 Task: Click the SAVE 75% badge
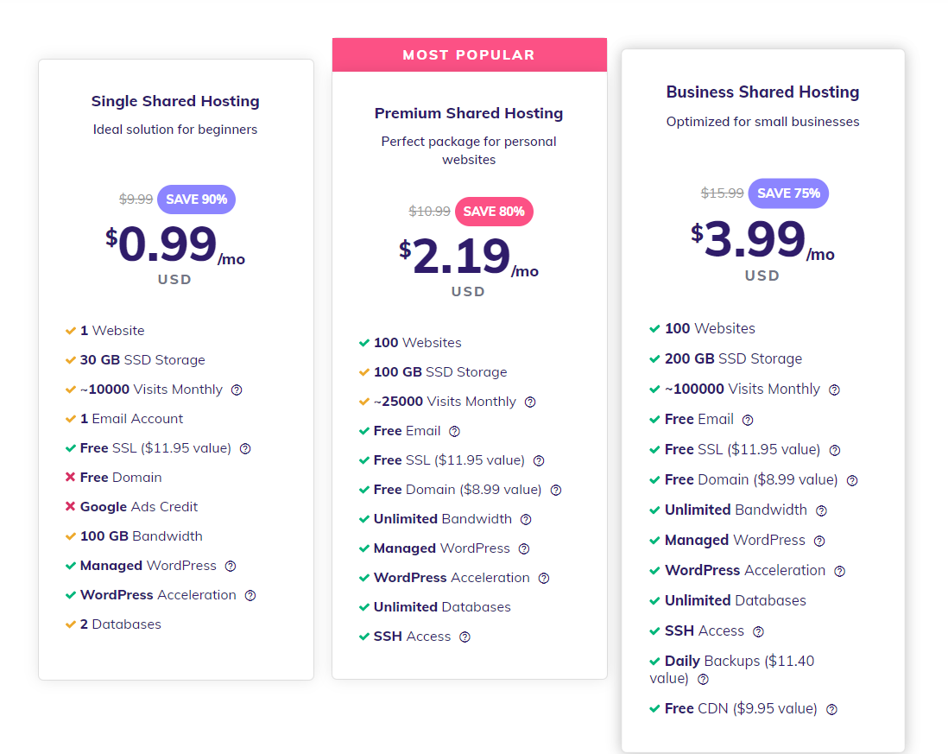[788, 193]
